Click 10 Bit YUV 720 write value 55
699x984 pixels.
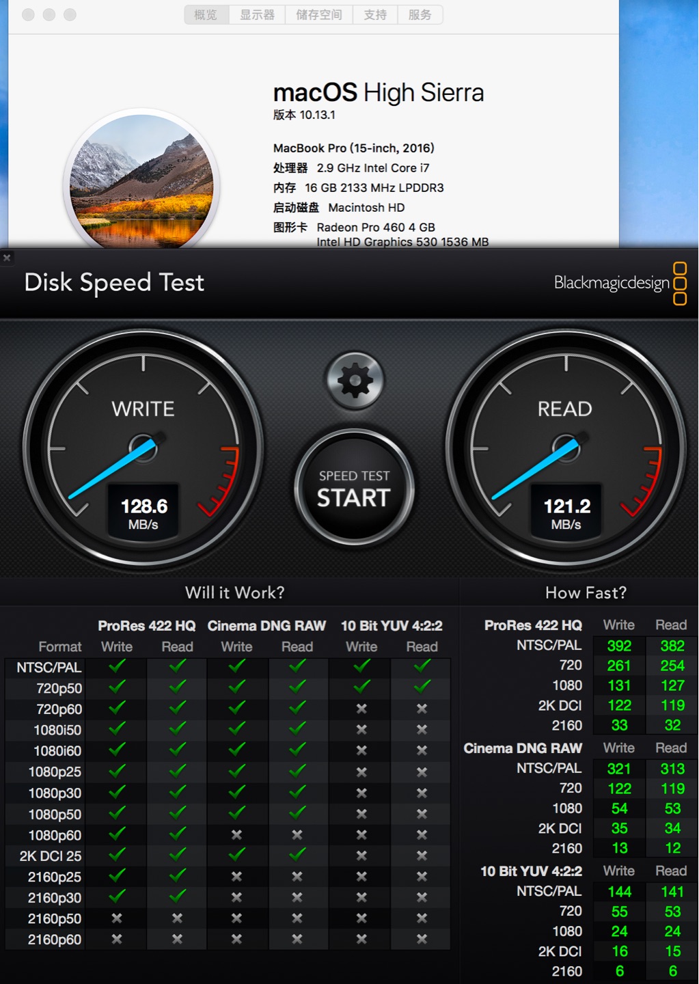(620, 912)
